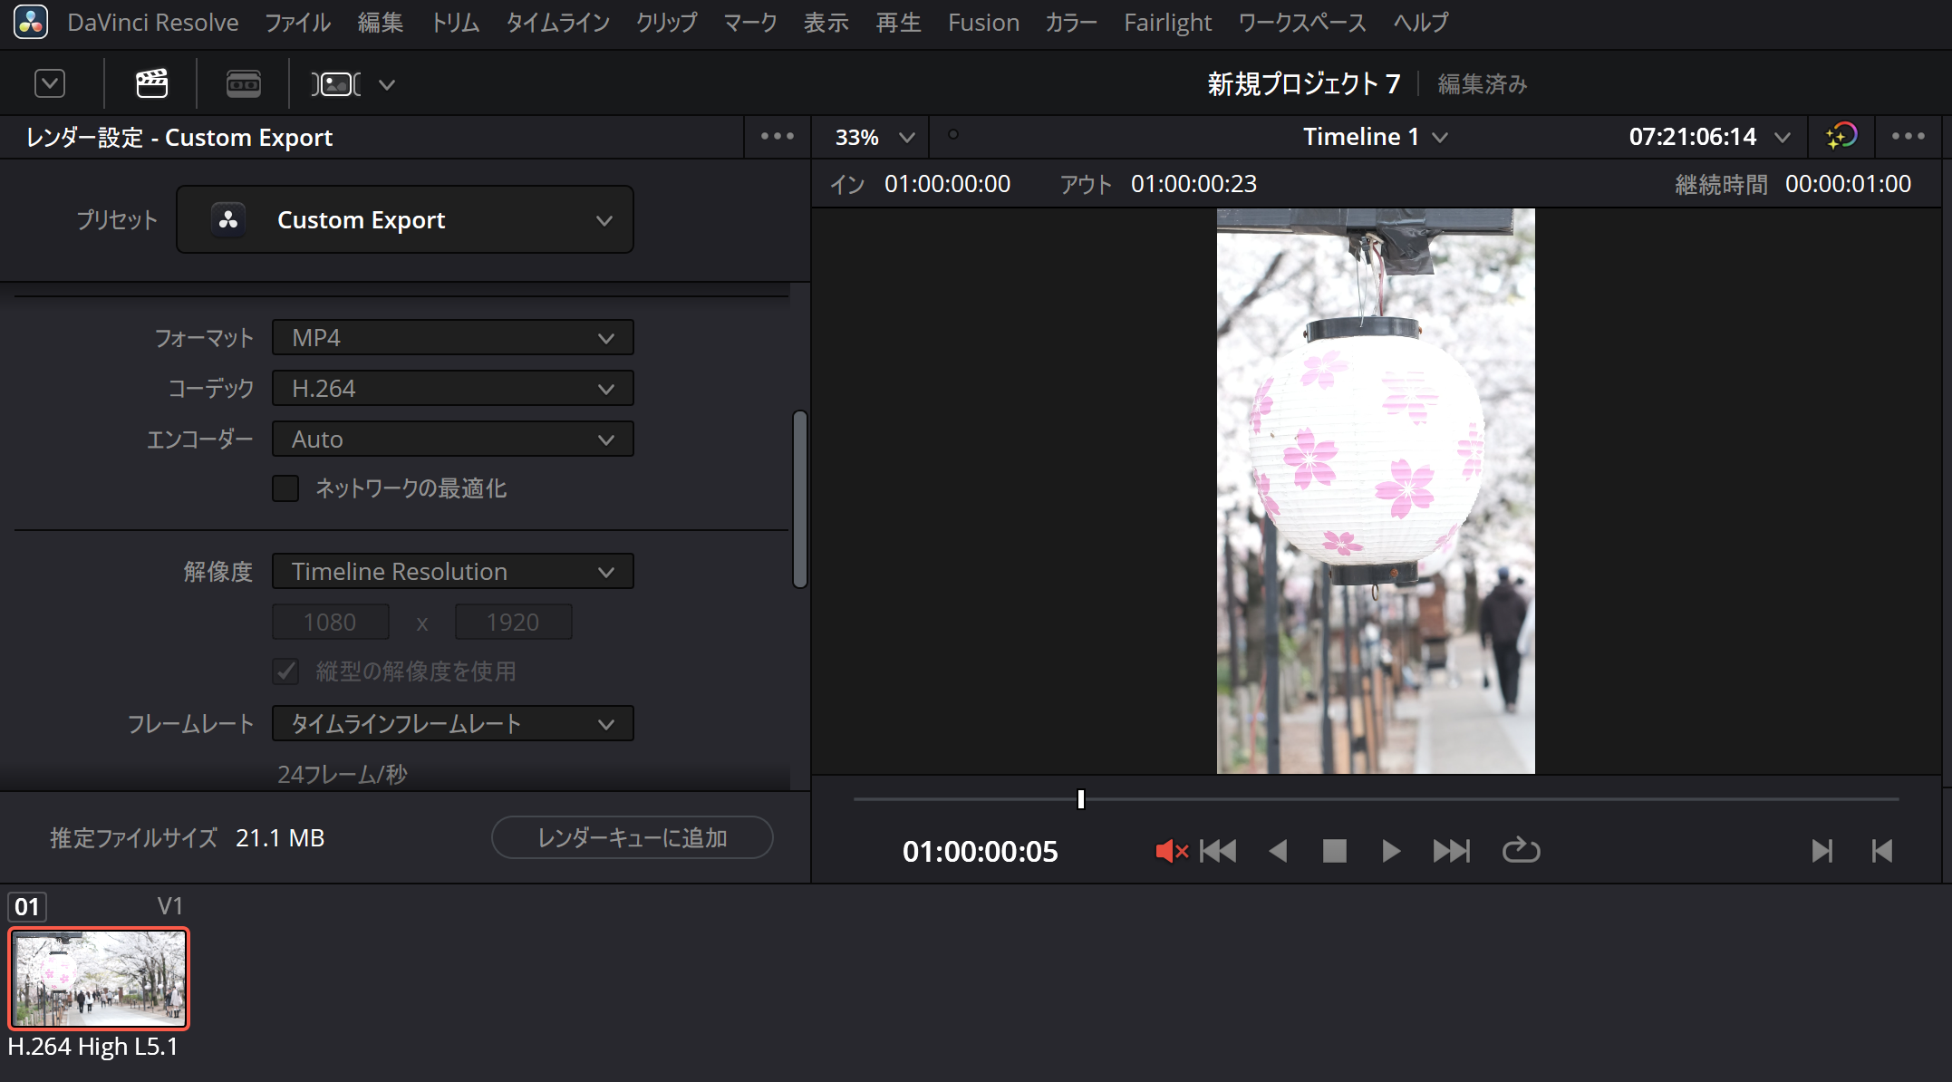Screen dimensions: 1952x1082
Task: Enable the ネットワークの最適化 checkbox
Action: [285, 488]
